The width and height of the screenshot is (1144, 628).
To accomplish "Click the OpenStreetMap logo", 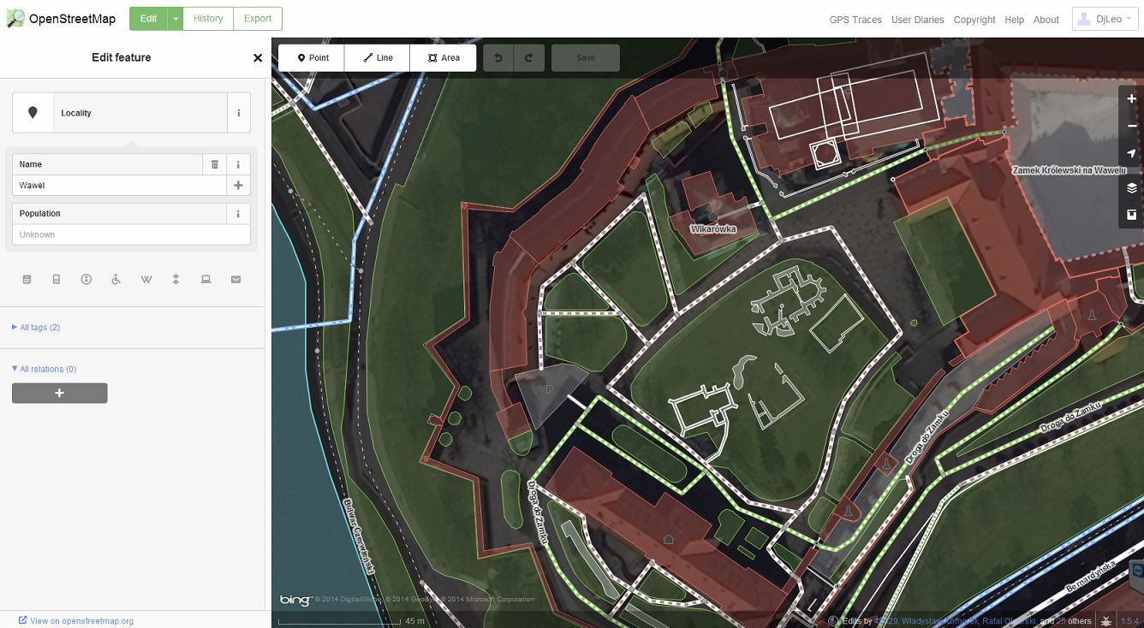I will (x=62, y=18).
